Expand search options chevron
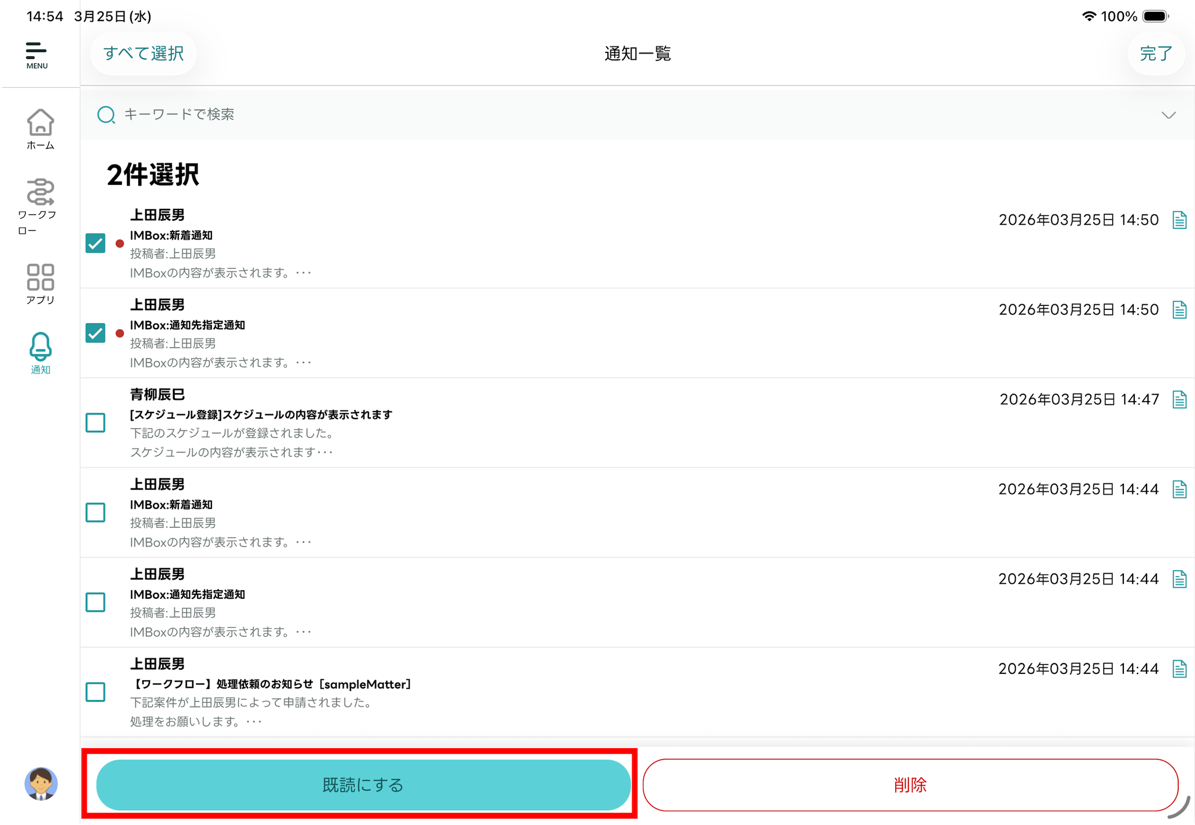This screenshot has height=825, width=1195. click(1168, 115)
